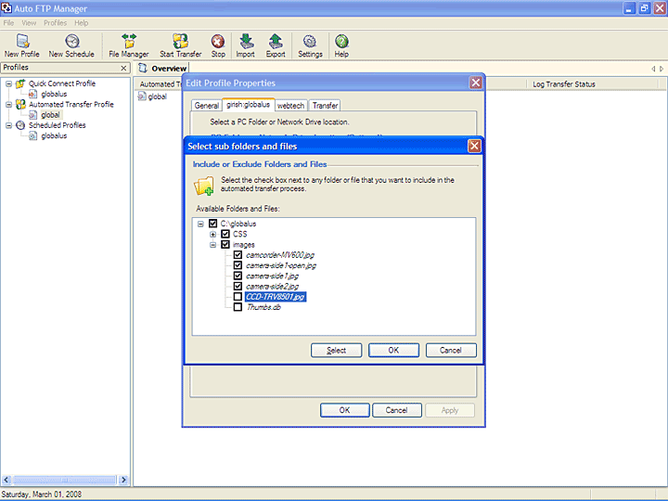This screenshot has width=668, height=501.
Task: Select the CCD-TRV8501.jpg file name
Action: click(x=276, y=297)
